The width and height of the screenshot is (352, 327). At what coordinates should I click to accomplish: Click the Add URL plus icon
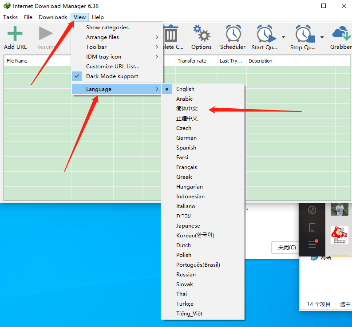click(x=15, y=33)
